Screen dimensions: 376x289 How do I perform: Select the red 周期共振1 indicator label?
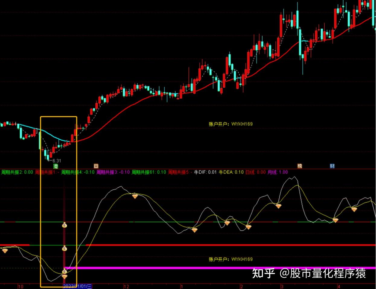(x=47, y=172)
